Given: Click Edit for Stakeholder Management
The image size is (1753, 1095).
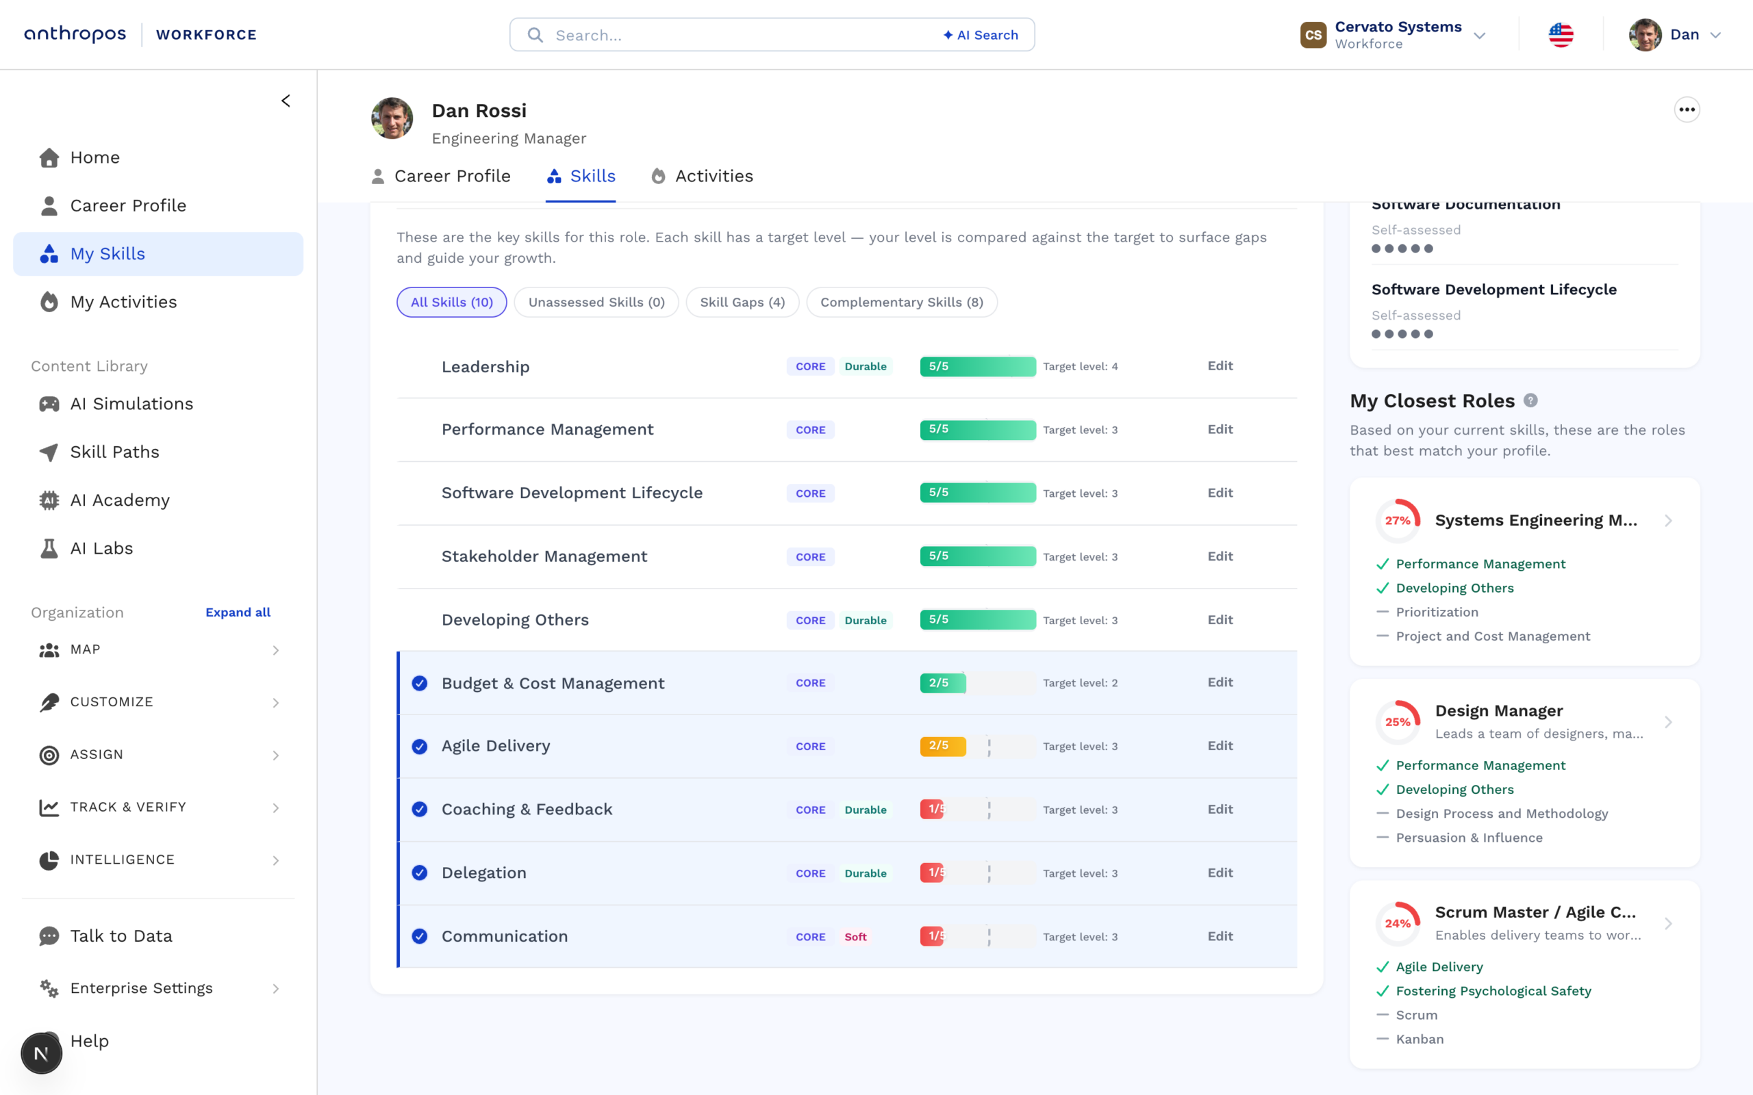Looking at the screenshot, I should [x=1220, y=556].
